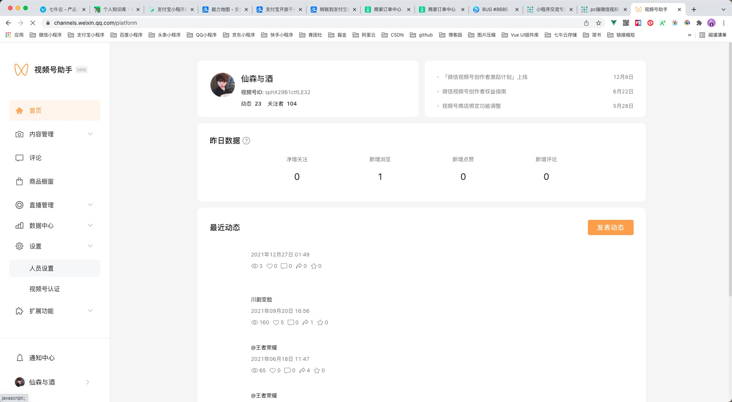Open 微信视频号创作者权益指南 announcement
This screenshot has height=402, width=732.
click(x=474, y=91)
